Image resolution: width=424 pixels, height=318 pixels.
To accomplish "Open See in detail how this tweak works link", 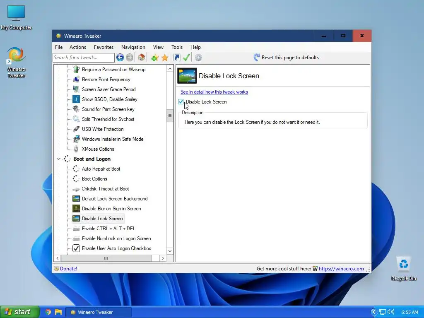I will [214, 92].
